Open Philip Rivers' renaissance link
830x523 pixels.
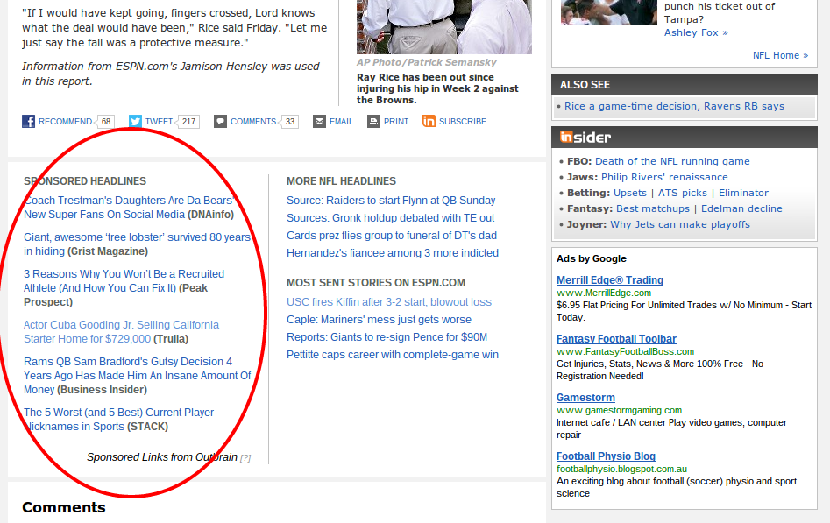pyautogui.click(x=664, y=177)
